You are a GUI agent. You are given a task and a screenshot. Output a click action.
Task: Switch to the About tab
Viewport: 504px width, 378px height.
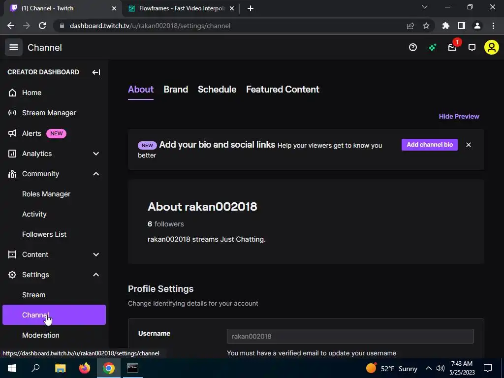141,90
